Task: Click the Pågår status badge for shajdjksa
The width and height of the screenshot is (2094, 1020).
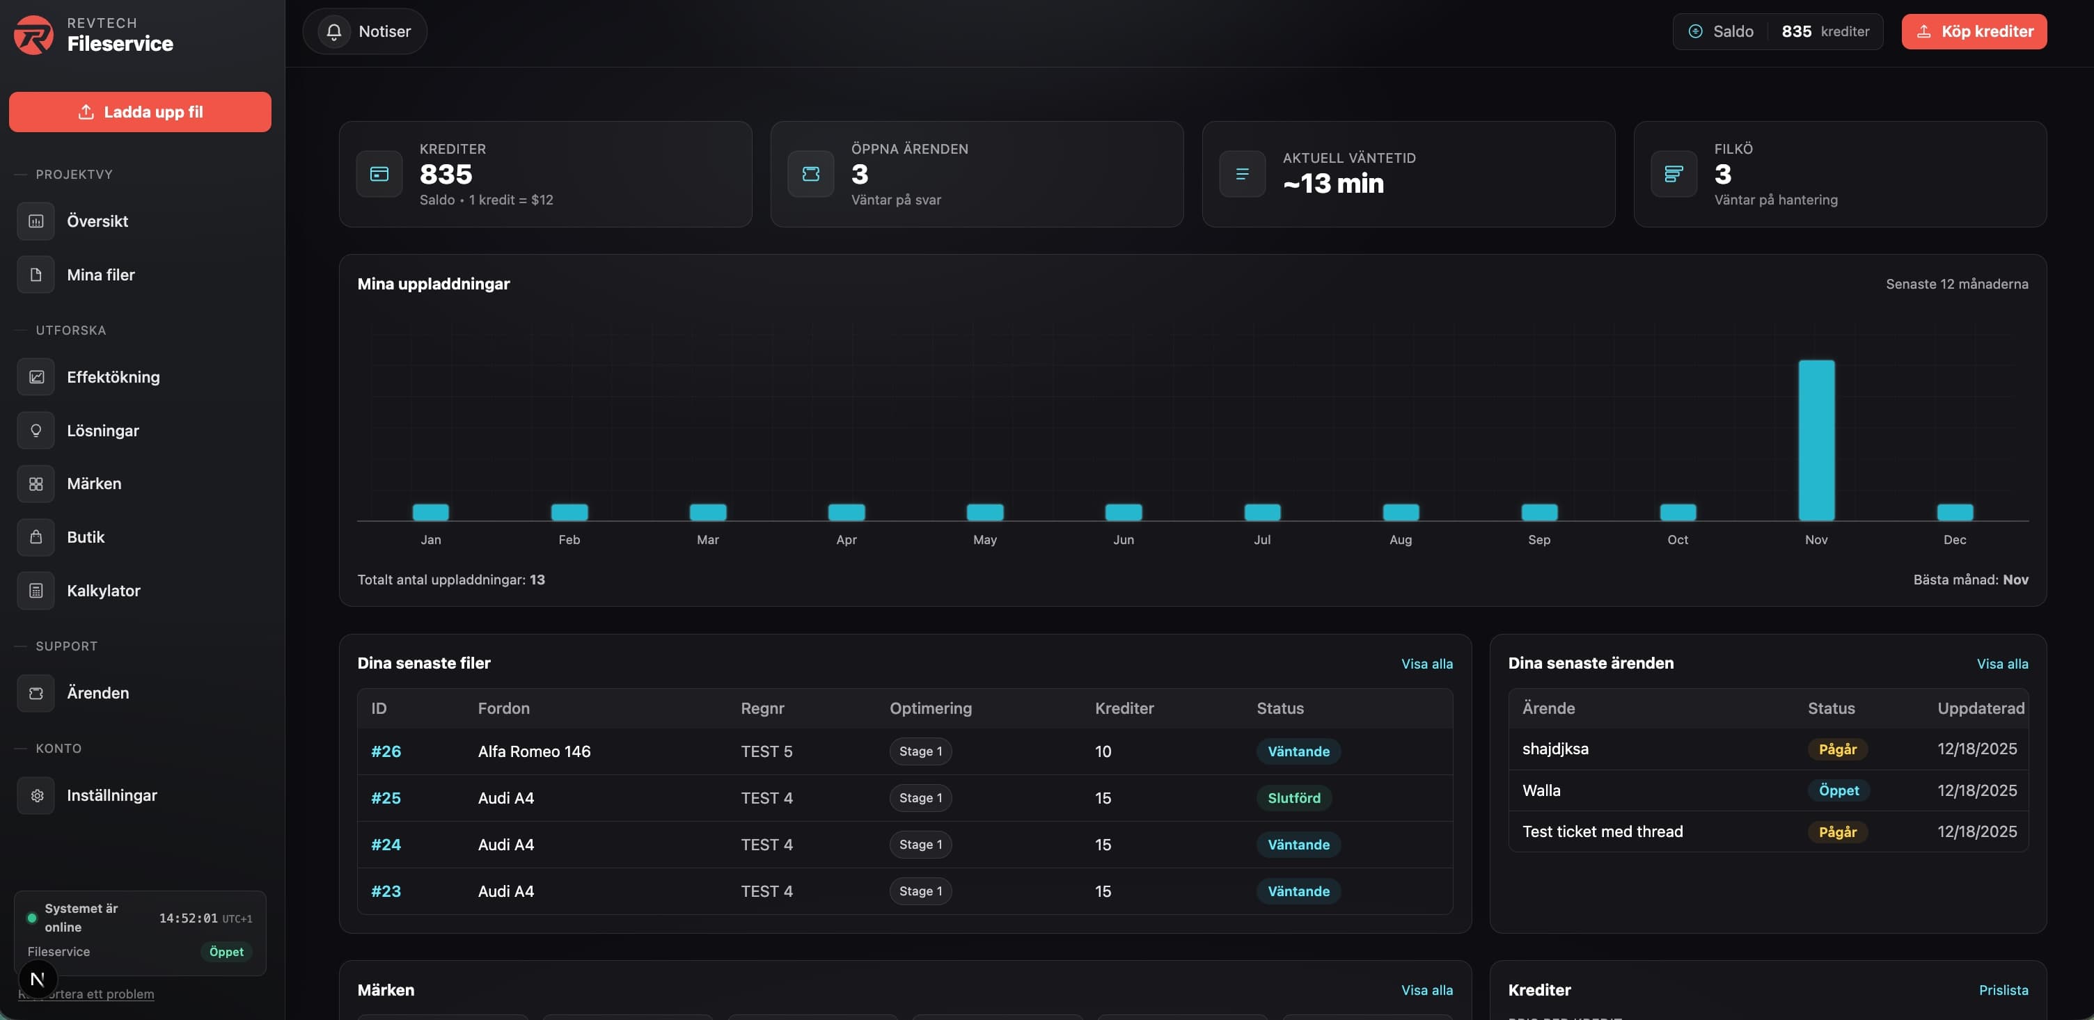Action: pyautogui.click(x=1838, y=749)
